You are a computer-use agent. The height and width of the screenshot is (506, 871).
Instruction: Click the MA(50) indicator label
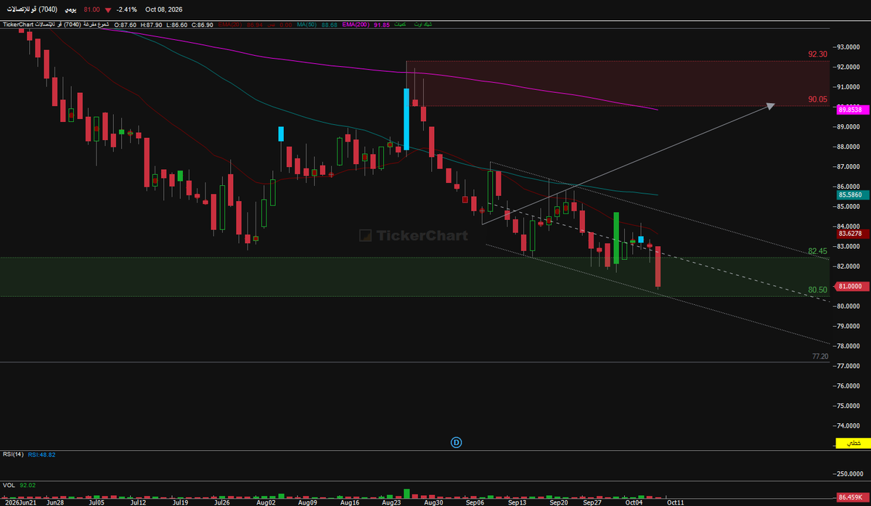306,25
